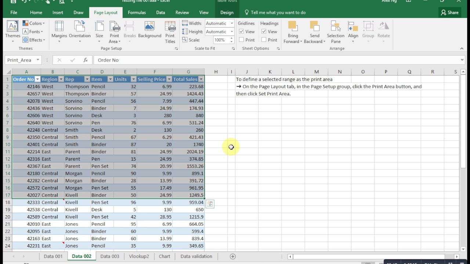
Task: Open page Orientation options
Action: [x=80, y=32]
